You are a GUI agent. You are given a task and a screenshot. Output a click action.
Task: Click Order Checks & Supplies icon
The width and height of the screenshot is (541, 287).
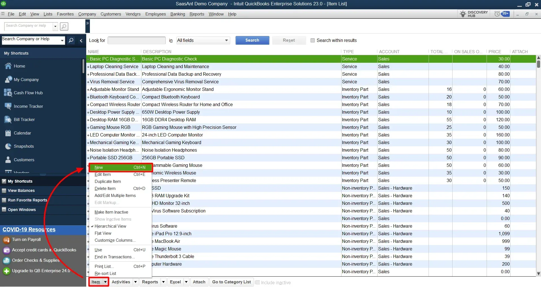coord(6,261)
